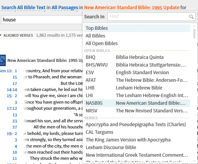
Task: Select BHQ Biblia Hebraica Quinta
Action: [137, 57]
